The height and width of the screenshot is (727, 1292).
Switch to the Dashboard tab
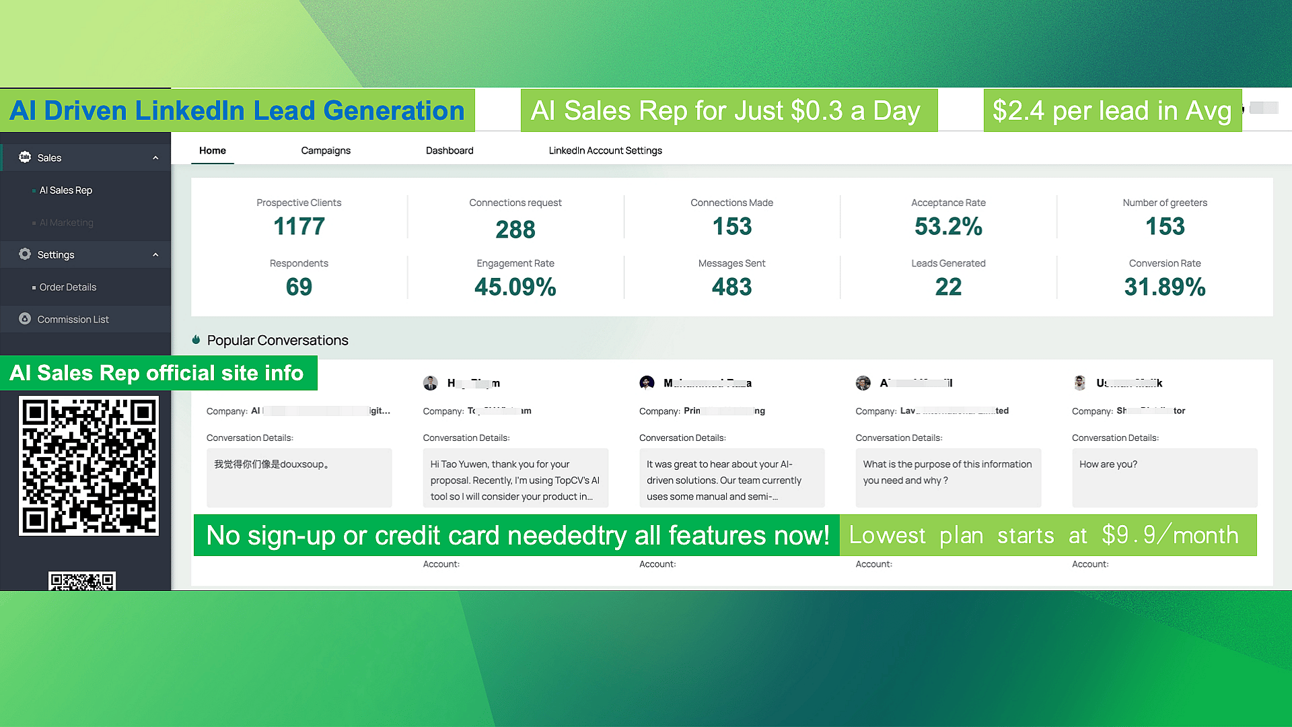point(450,150)
